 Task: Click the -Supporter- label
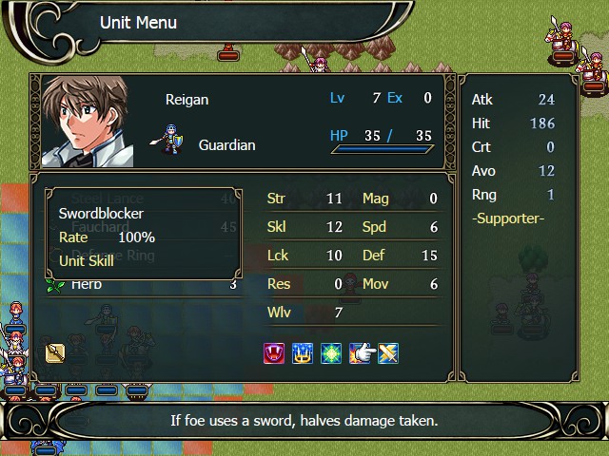click(508, 218)
